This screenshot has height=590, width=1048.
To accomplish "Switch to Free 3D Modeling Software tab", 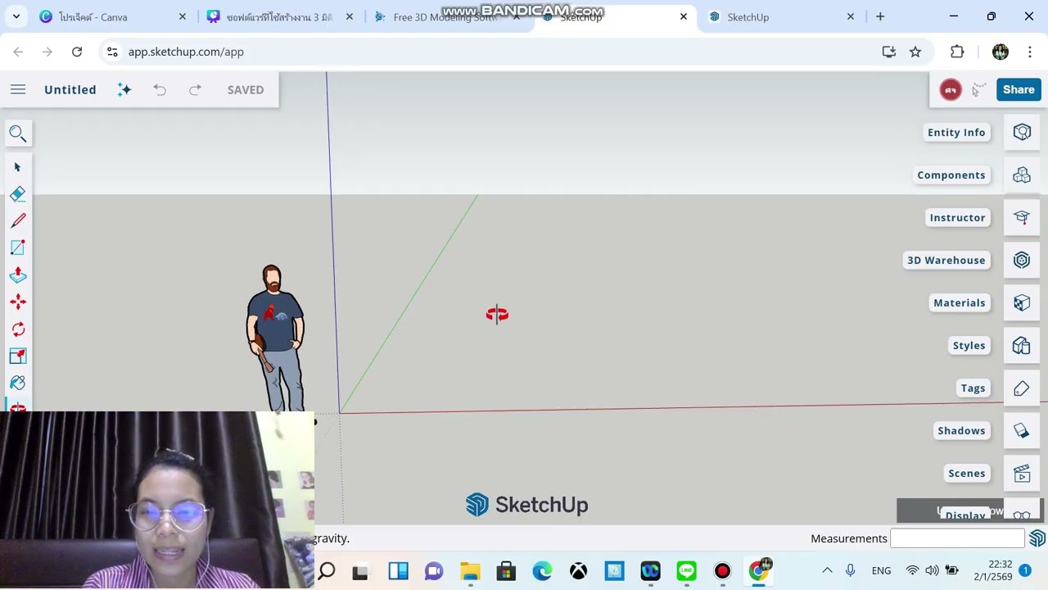I will pyautogui.click(x=446, y=16).
